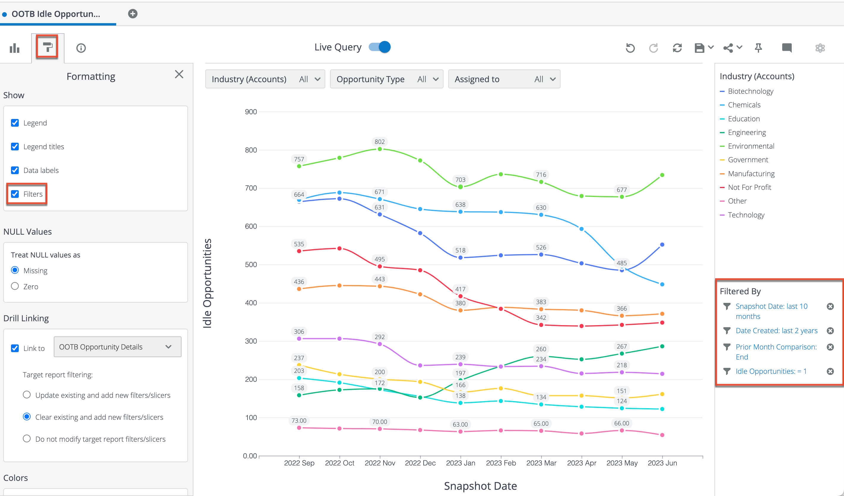Click the 535 Not For Profit data point
Screen dimensions: 844x496
[x=299, y=251]
